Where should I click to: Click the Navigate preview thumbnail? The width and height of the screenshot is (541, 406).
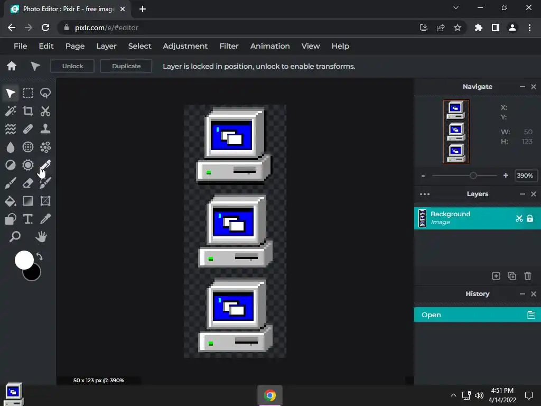coord(456,132)
